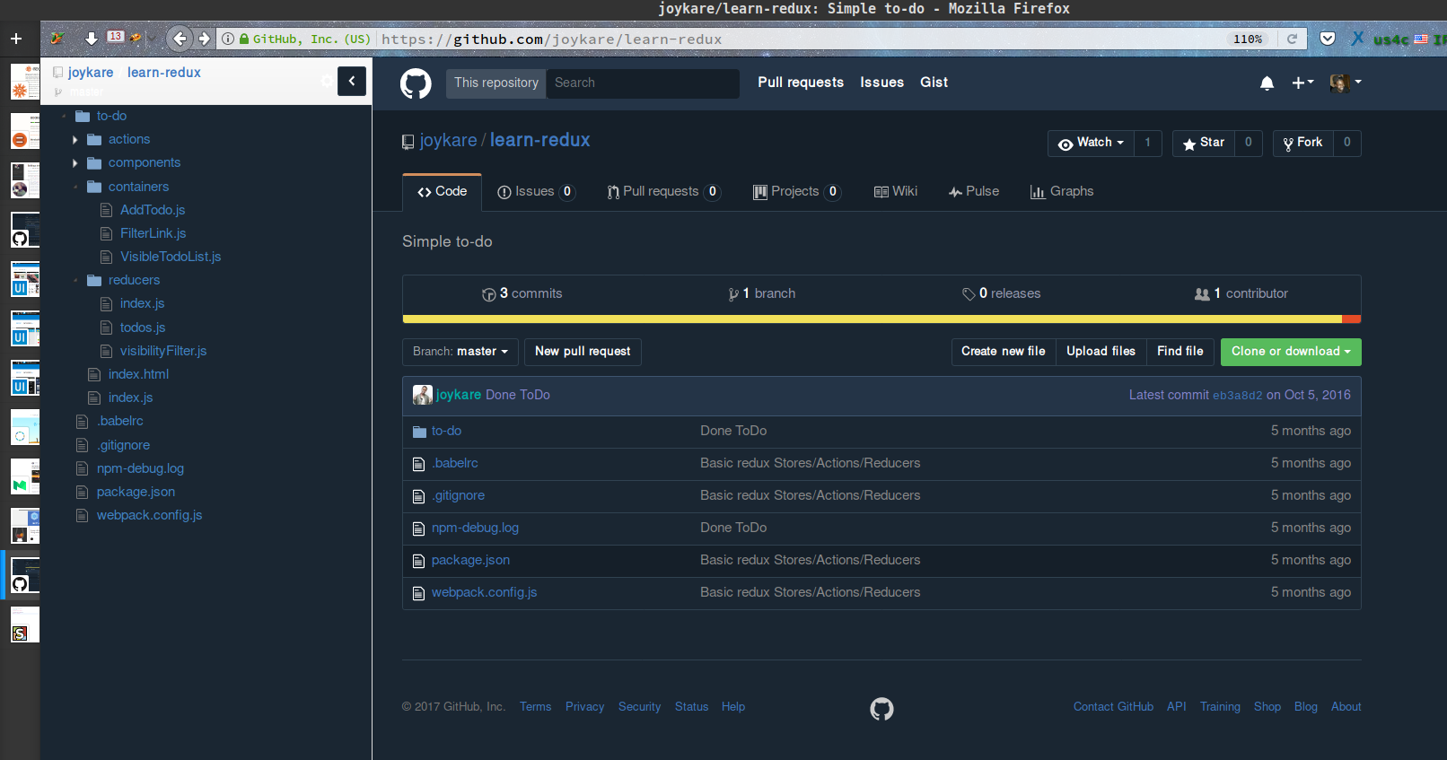Click the folder icon next to components
Viewport: 1447px width, 760px height.
click(x=94, y=163)
